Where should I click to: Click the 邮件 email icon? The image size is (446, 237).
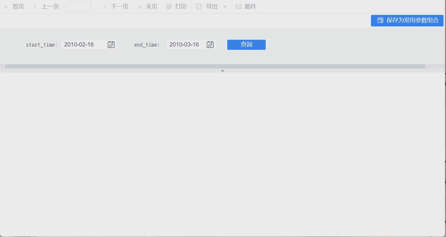pos(239,6)
